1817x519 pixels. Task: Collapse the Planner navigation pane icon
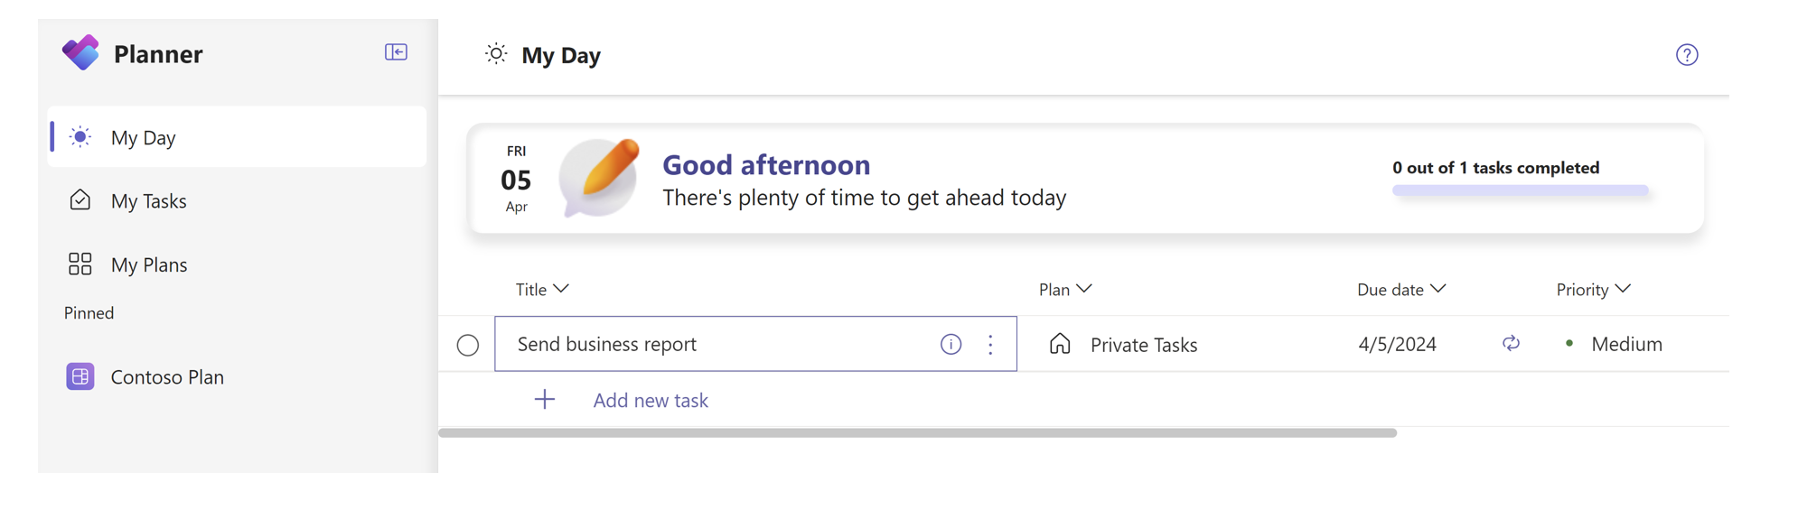tap(396, 52)
